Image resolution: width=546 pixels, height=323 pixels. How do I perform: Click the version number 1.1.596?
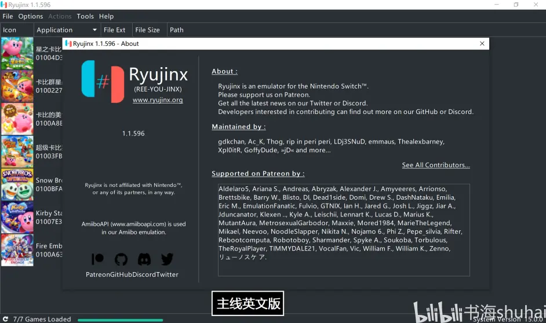(133, 134)
